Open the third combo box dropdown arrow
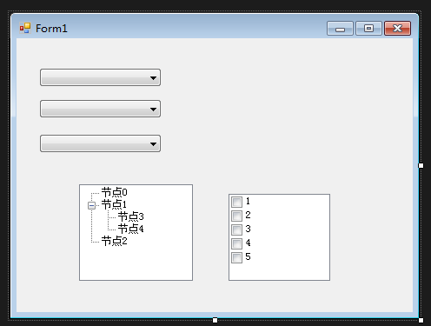431x326 pixels. [x=153, y=143]
